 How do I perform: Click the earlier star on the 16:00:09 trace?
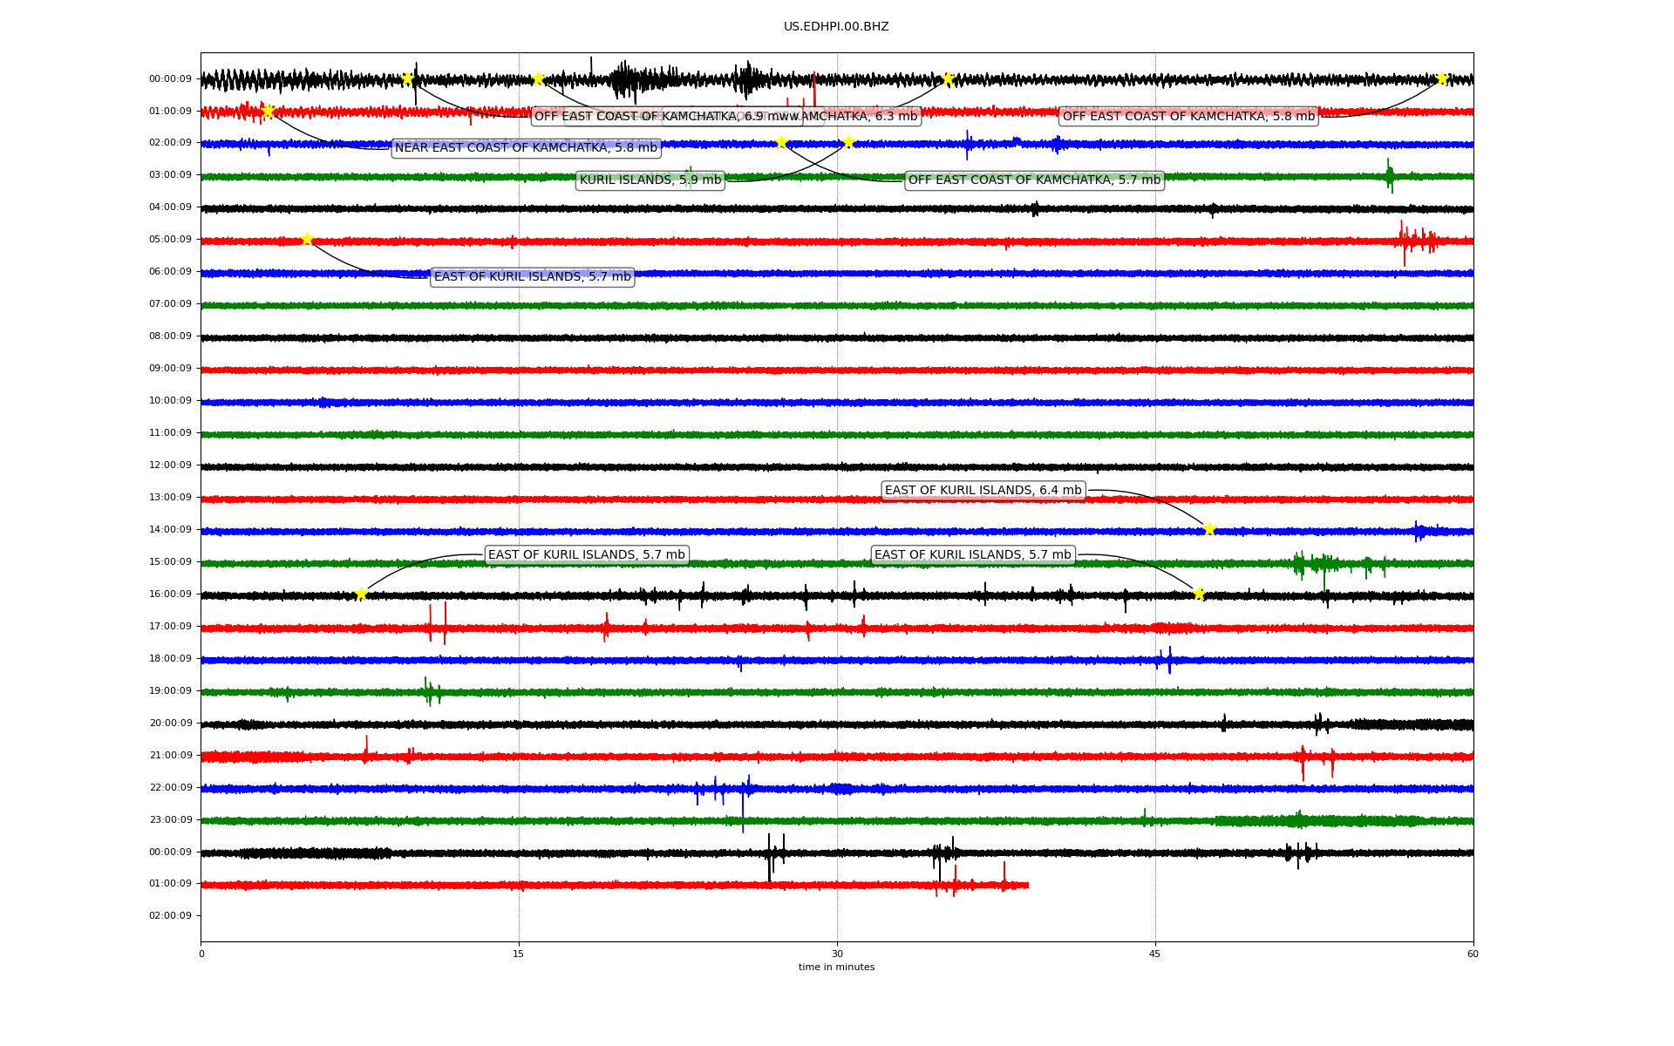pos(361,594)
